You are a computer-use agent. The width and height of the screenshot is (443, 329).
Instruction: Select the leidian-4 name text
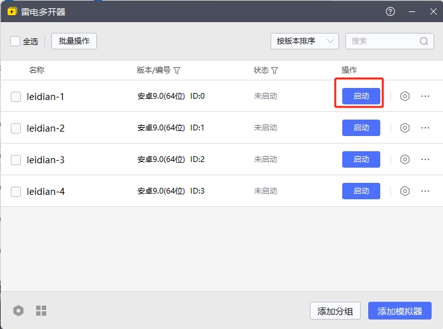coord(46,191)
